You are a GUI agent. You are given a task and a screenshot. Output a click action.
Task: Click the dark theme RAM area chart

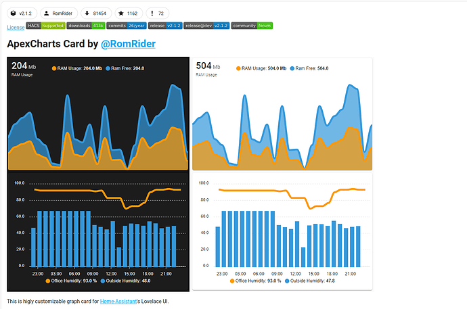click(x=98, y=126)
